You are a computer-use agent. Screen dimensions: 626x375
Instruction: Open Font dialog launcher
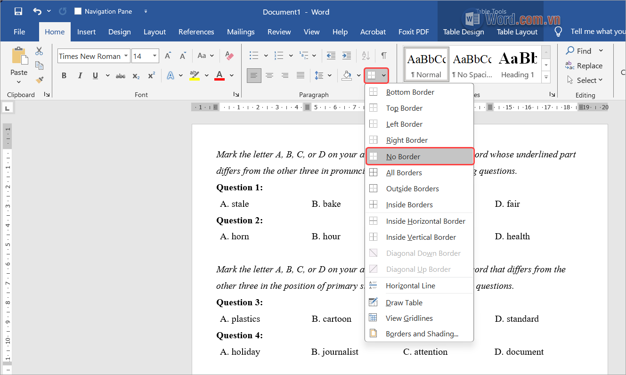(236, 95)
